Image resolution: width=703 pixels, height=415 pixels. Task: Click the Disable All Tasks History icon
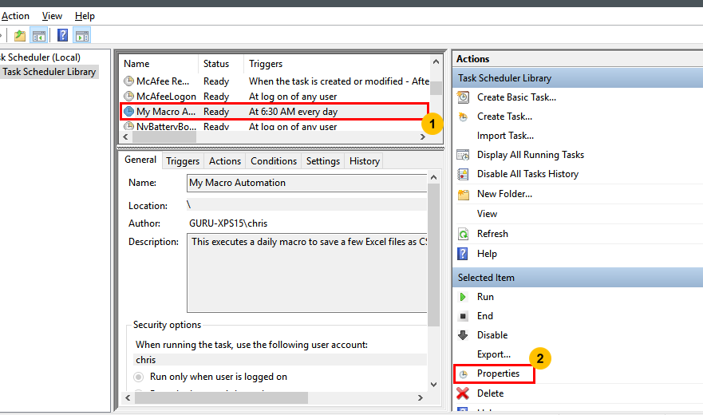click(463, 174)
